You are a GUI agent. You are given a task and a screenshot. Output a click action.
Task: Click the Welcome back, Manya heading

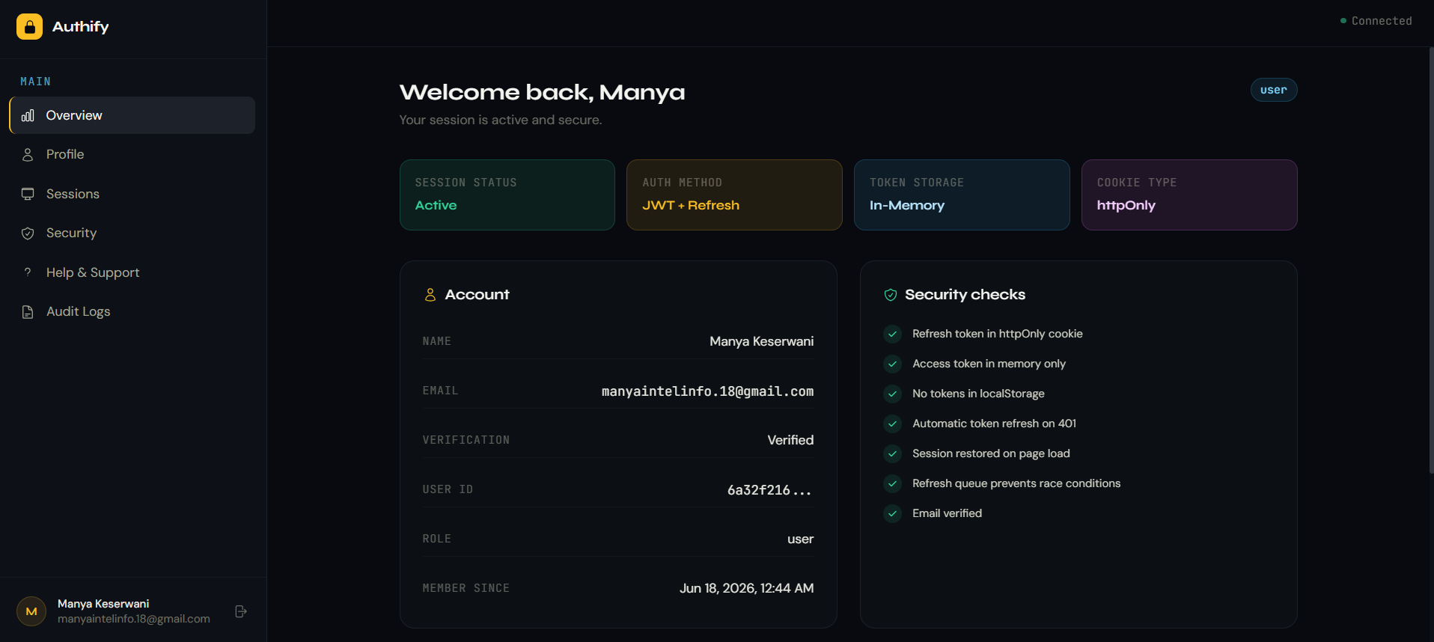542,92
